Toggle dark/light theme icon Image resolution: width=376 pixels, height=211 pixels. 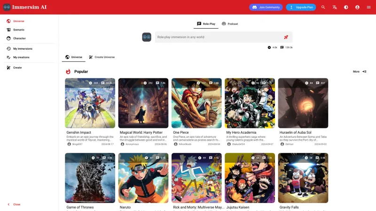(346, 7)
